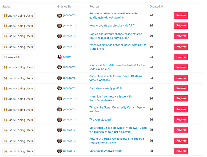Open Users Helping Users badge in empty portfolio row
The height and width of the screenshot is (157, 207).
(18, 89)
